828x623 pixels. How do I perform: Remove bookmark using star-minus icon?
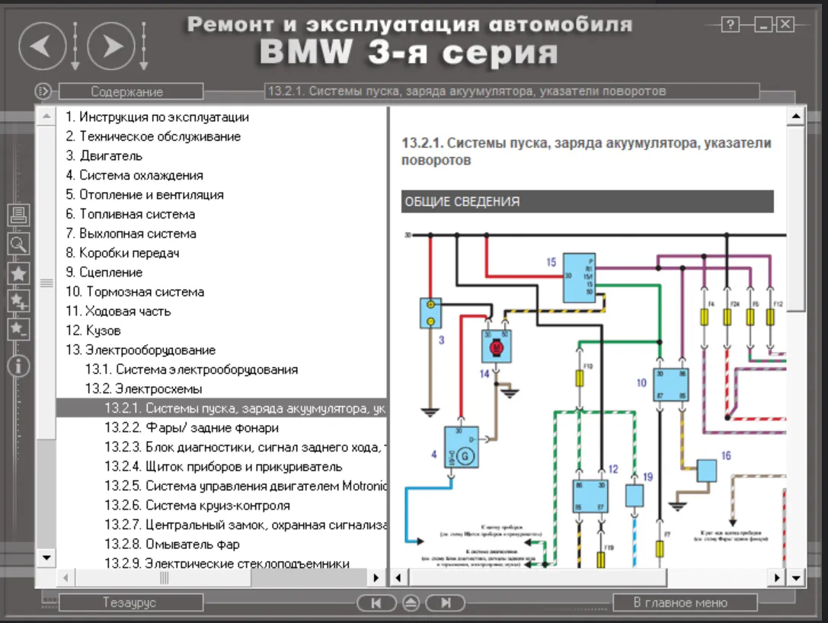click(18, 329)
